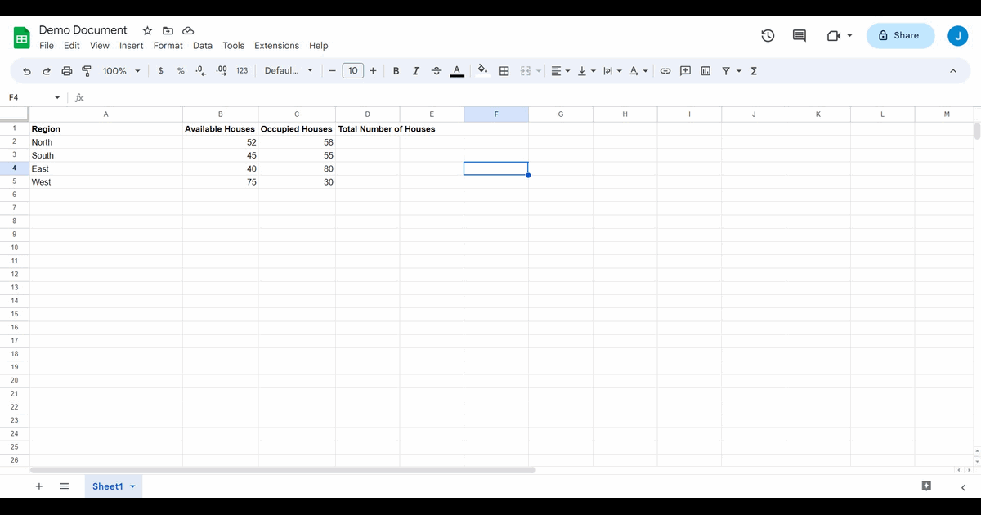
Task: Collapse the toolbar menus with chevron
Action: [952, 71]
